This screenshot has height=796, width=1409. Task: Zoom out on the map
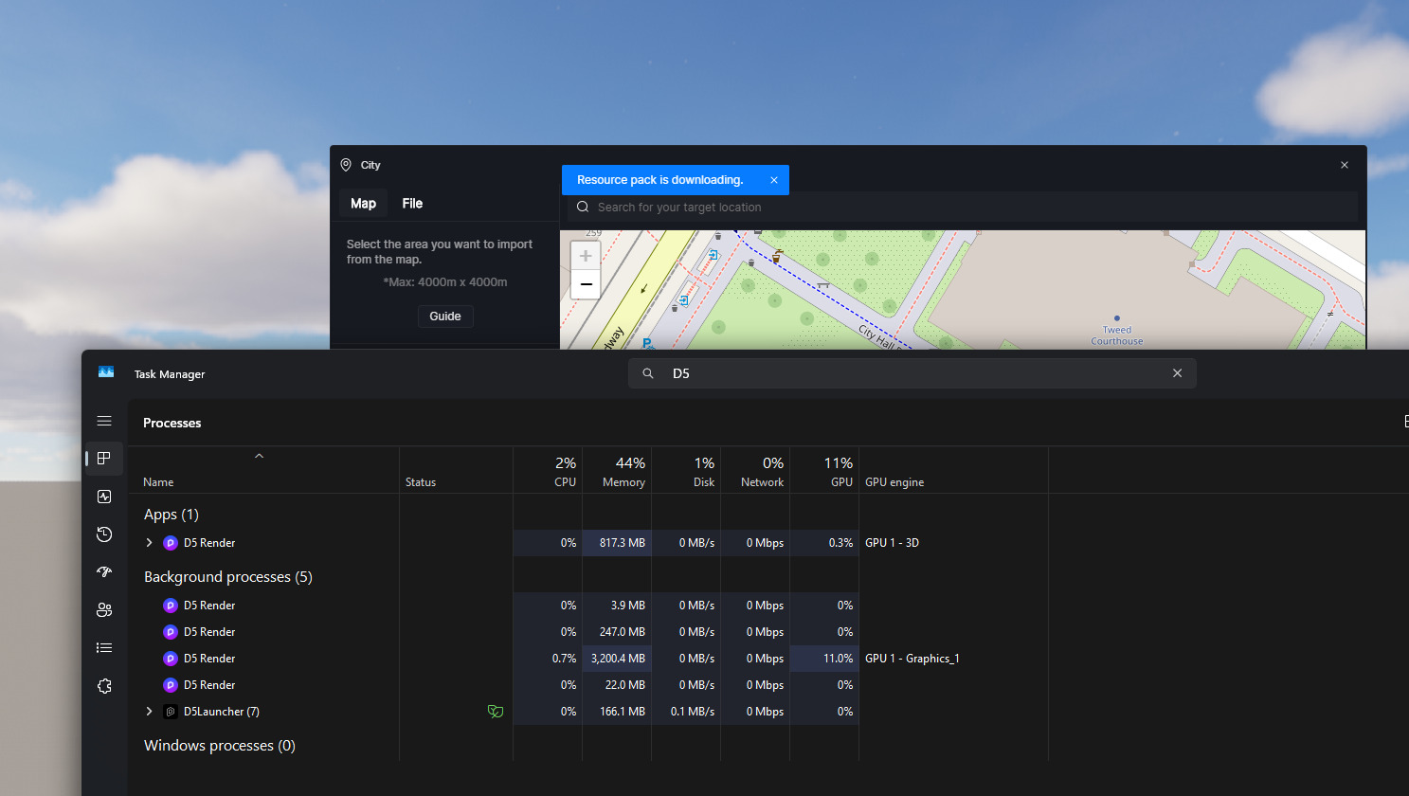(x=586, y=284)
